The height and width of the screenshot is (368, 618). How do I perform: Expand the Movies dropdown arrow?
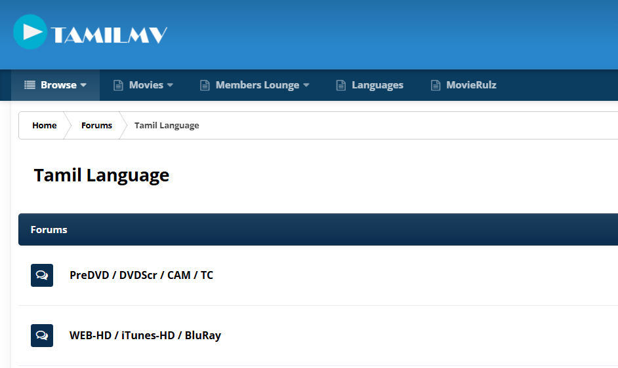pyautogui.click(x=170, y=85)
